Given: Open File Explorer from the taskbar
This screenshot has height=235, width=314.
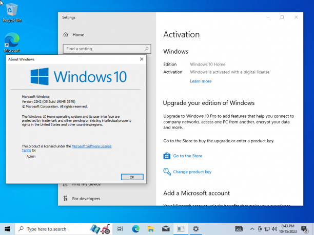Looking at the screenshot, I should [151, 229].
